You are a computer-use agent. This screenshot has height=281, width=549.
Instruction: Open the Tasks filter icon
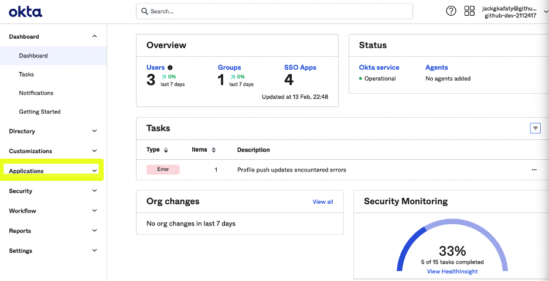point(536,128)
